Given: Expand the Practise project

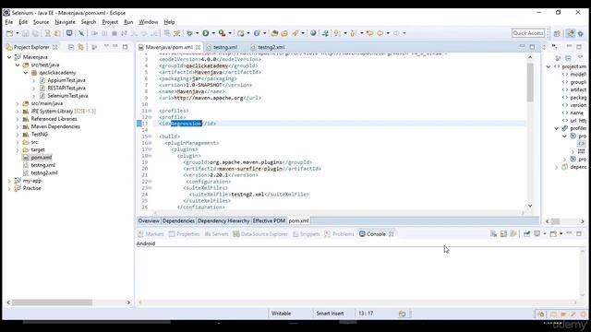Looking at the screenshot, I should (x=9, y=188).
